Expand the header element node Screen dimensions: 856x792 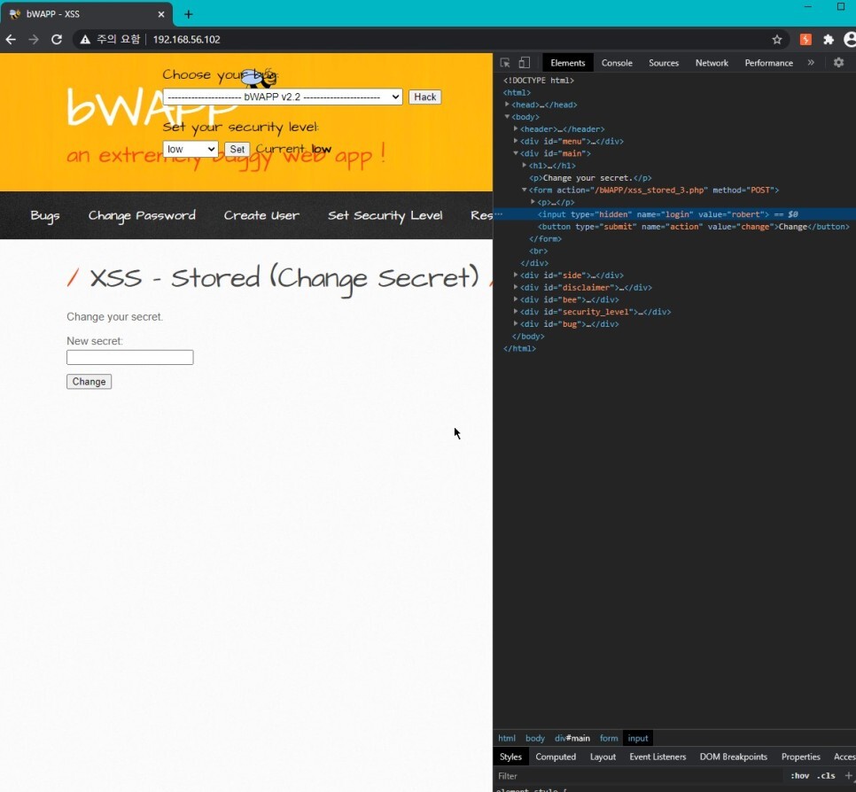tap(516, 128)
